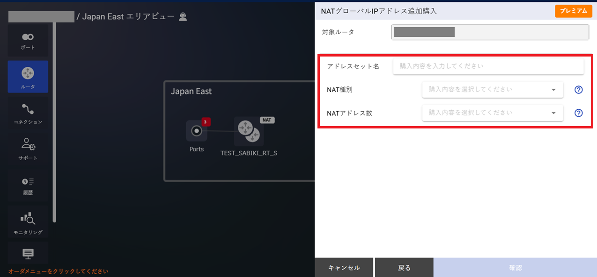Screen dimensions: 597x277
Task: Open the コネクション sidebar menu
Action: [x=28, y=113]
